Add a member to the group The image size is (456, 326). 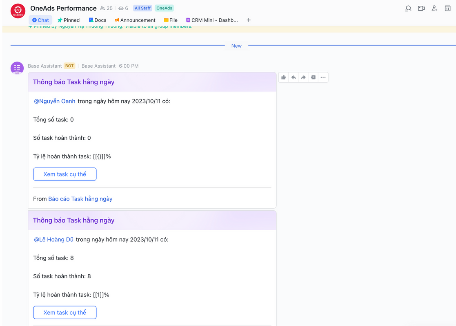click(434, 9)
